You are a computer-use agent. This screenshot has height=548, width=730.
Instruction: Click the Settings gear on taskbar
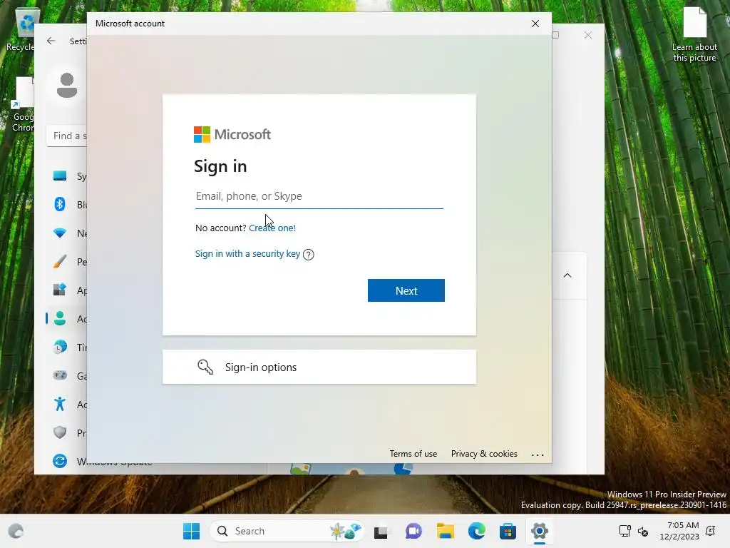click(x=539, y=531)
